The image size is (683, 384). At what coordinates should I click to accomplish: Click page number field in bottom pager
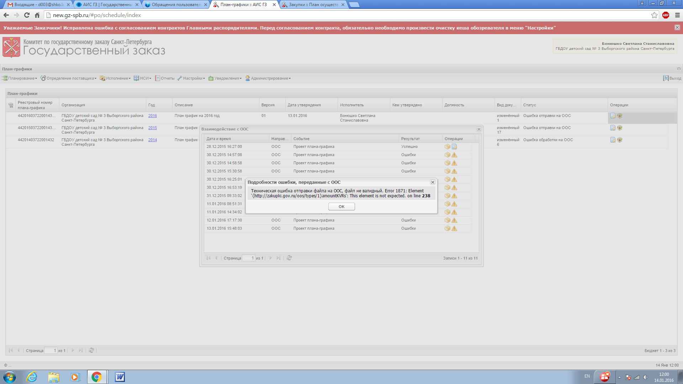pyautogui.click(x=50, y=351)
